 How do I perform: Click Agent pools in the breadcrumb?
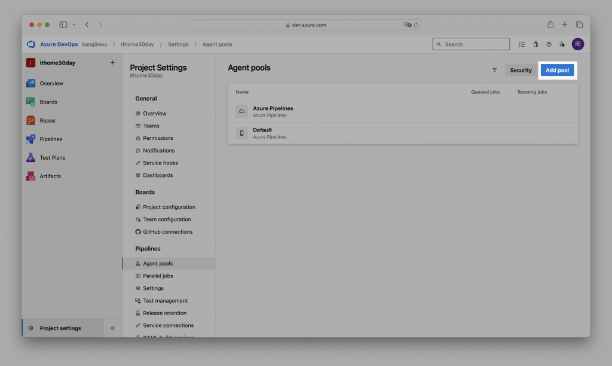point(217,44)
